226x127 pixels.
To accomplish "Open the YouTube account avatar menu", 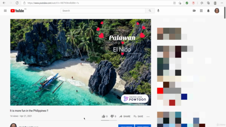I will click(217, 11).
